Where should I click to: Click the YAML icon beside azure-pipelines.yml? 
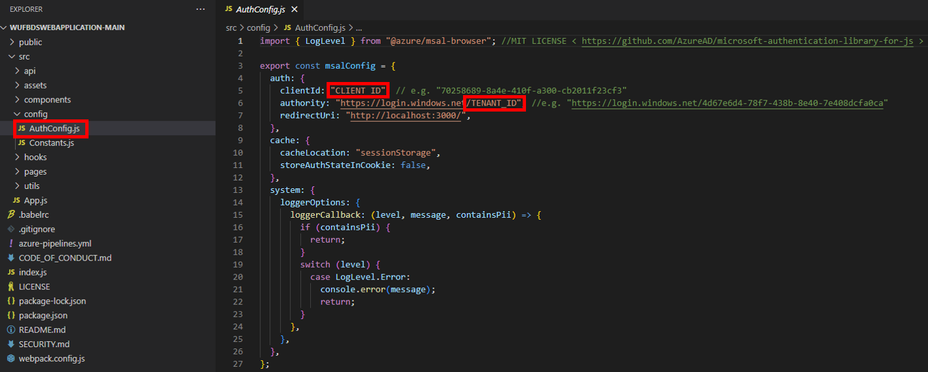pos(11,243)
